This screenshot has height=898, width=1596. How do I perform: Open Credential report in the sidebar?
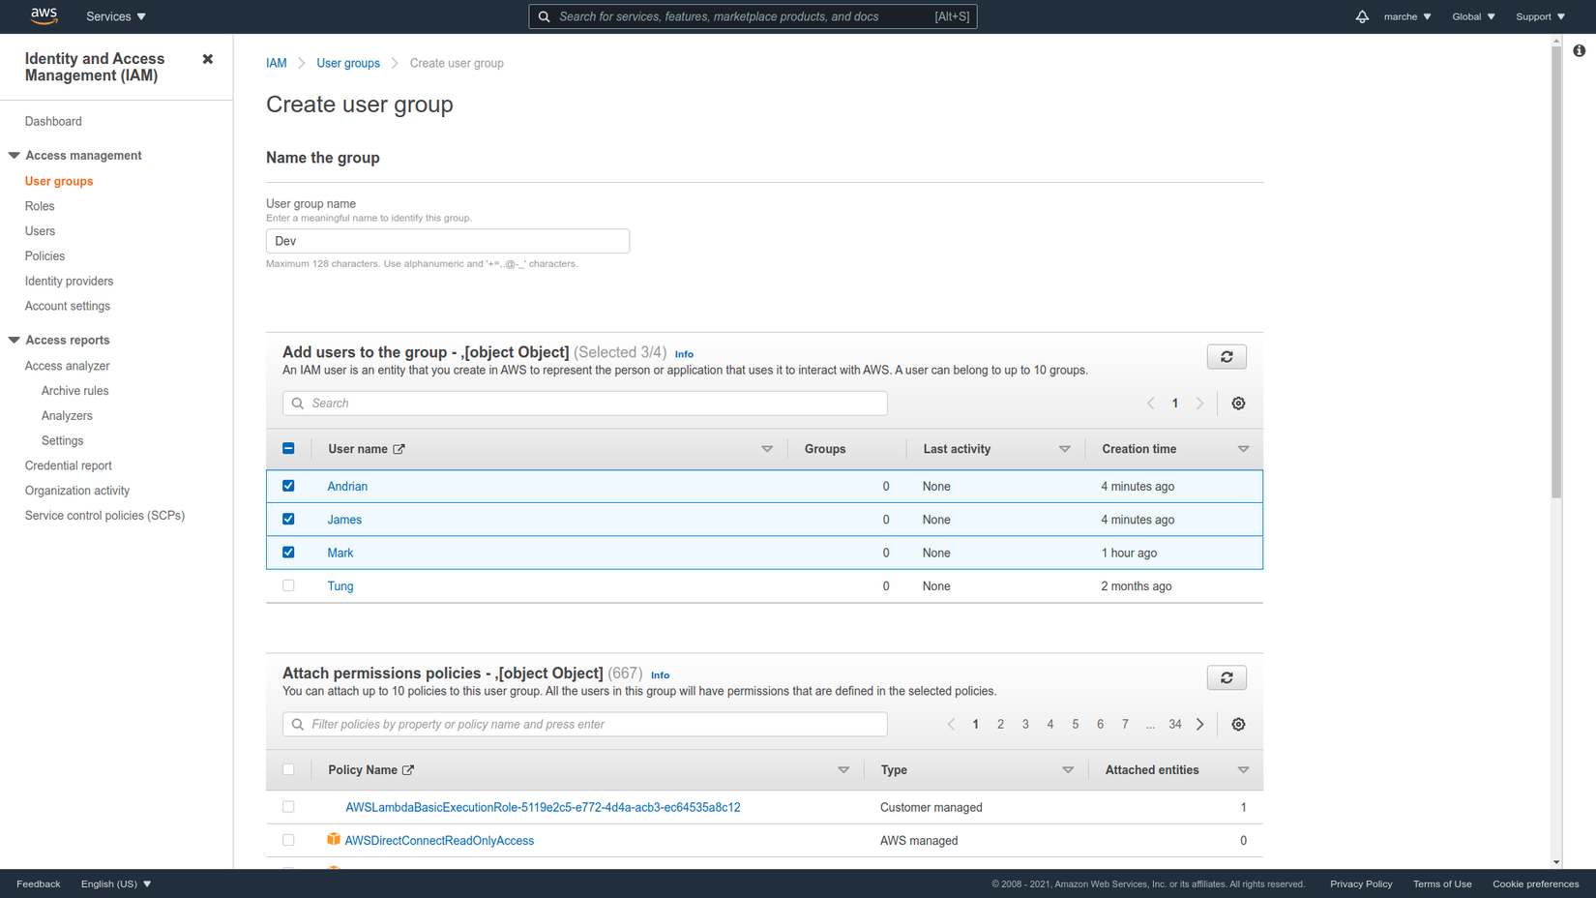(68, 465)
